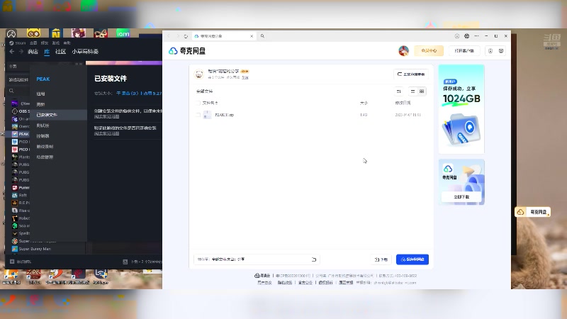Click the first underlined footer link
The height and width of the screenshot is (319, 567).
pyautogui.click(x=264, y=283)
